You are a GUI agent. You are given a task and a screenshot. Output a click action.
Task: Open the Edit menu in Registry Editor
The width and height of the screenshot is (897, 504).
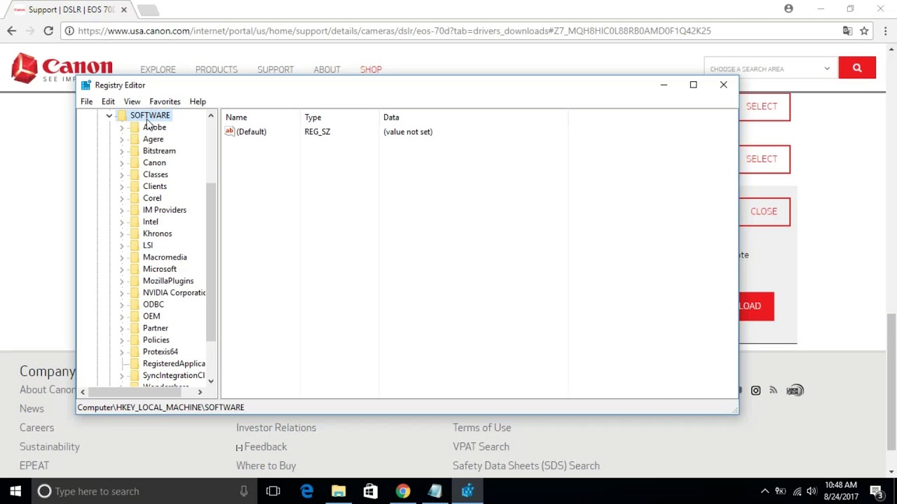[108, 101]
